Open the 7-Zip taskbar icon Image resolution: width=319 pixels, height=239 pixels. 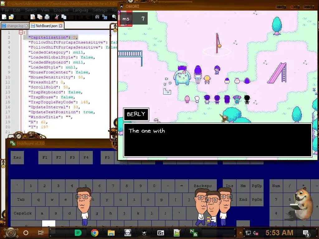coord(161,233)
